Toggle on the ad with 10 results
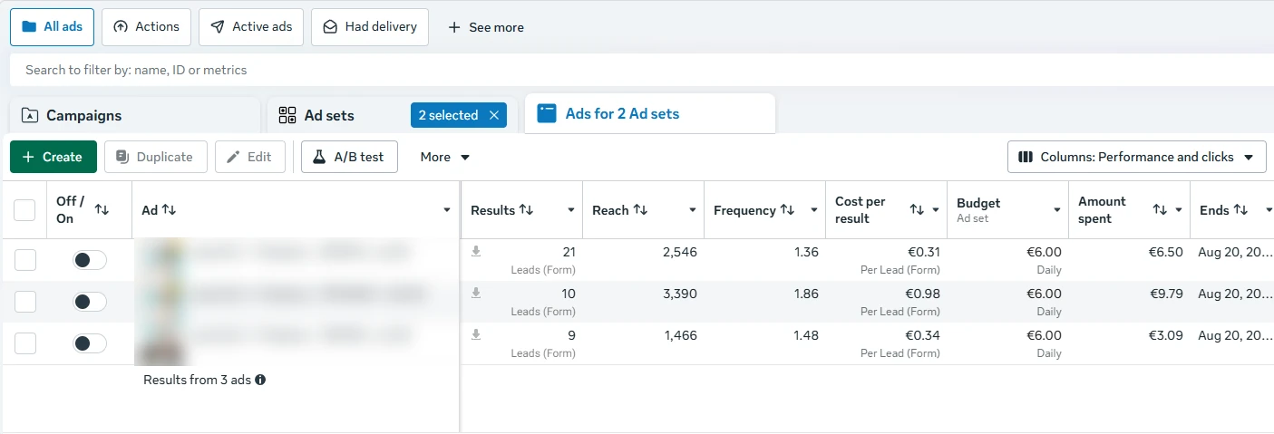Image resolution: width=1274 pixels, height=434 pixels. [90, 302]
